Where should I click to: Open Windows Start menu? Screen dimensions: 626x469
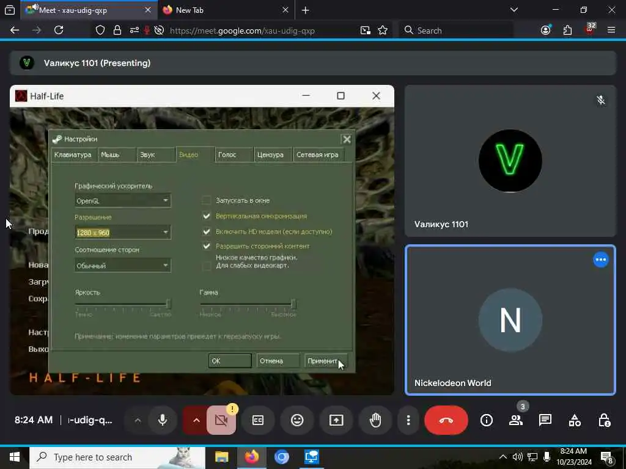point(15,457)
